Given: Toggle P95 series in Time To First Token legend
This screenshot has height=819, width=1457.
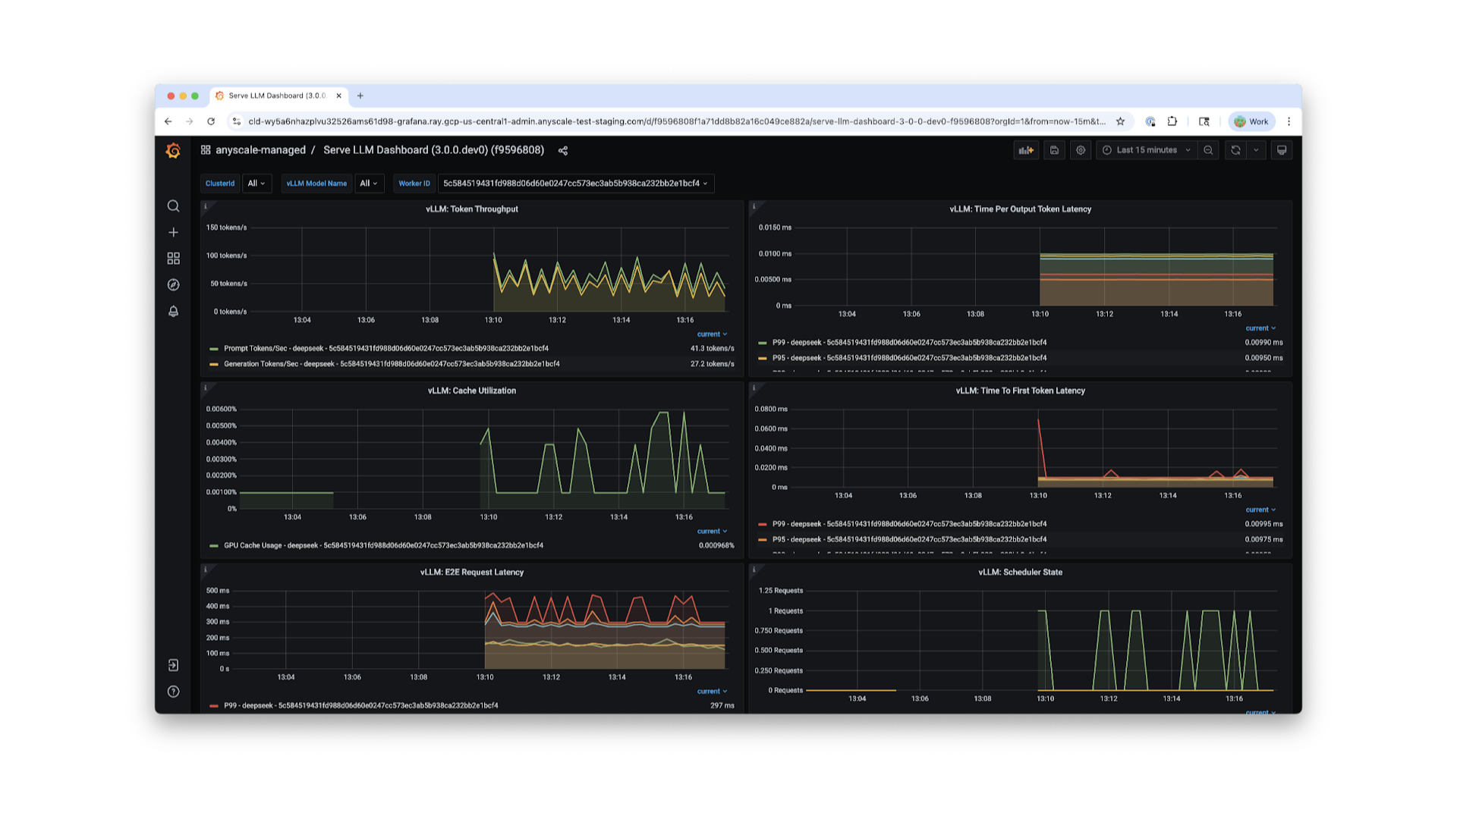Looking at the screenshot, I should click(909, 539).
